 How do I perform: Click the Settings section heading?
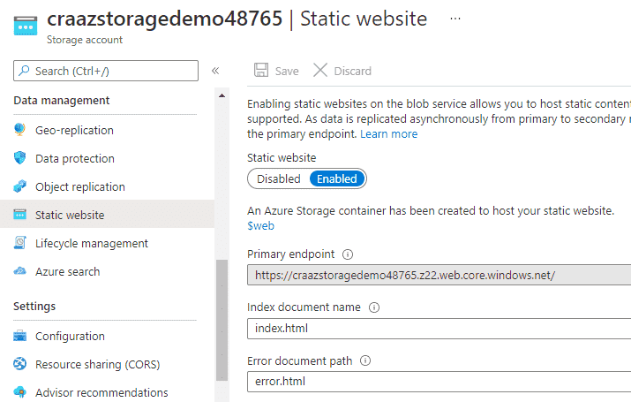pos(34,307)
